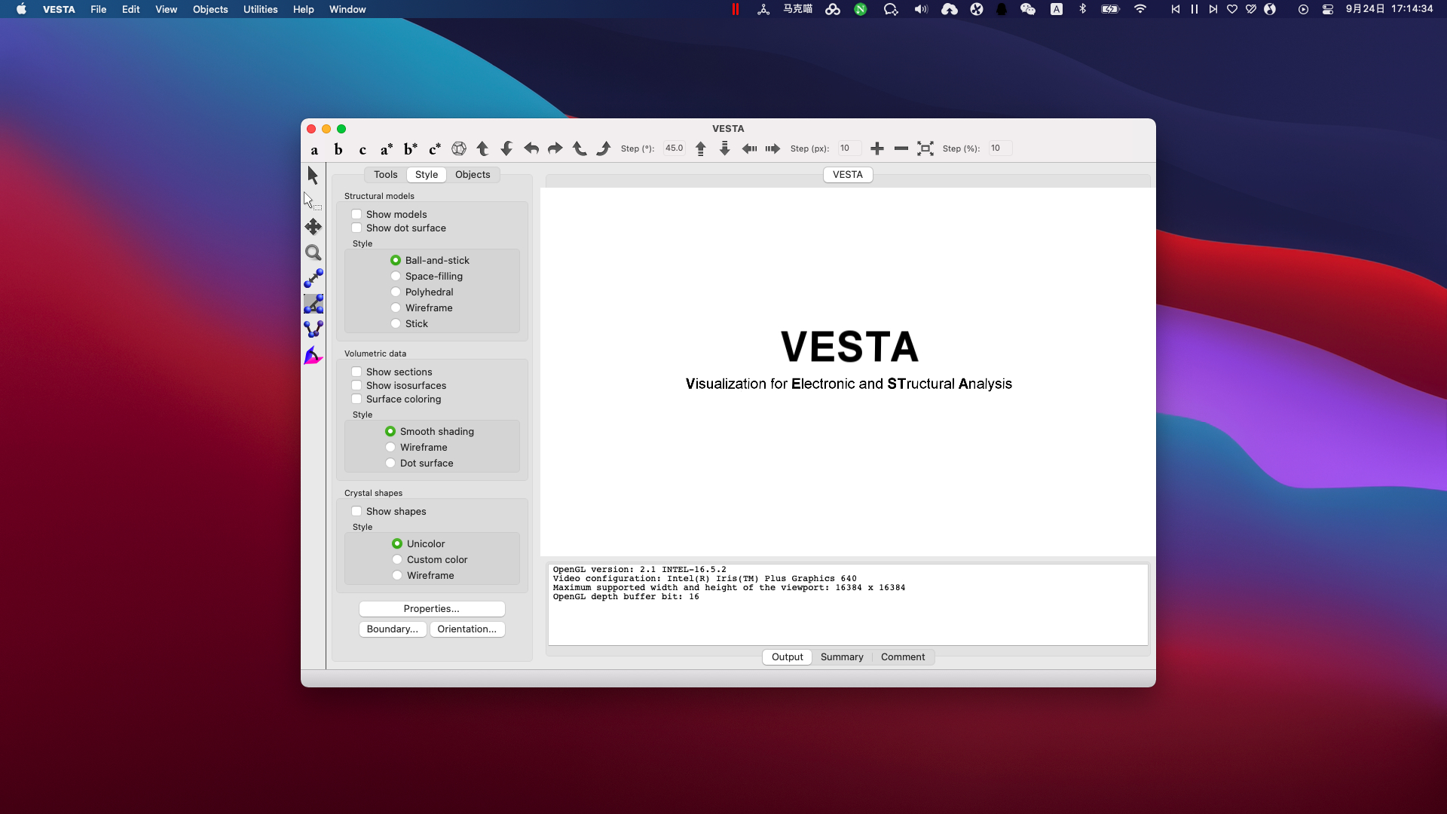Select the bond angle measure tool
This screenshot has height=814, width=1447.
coord(313,304)
